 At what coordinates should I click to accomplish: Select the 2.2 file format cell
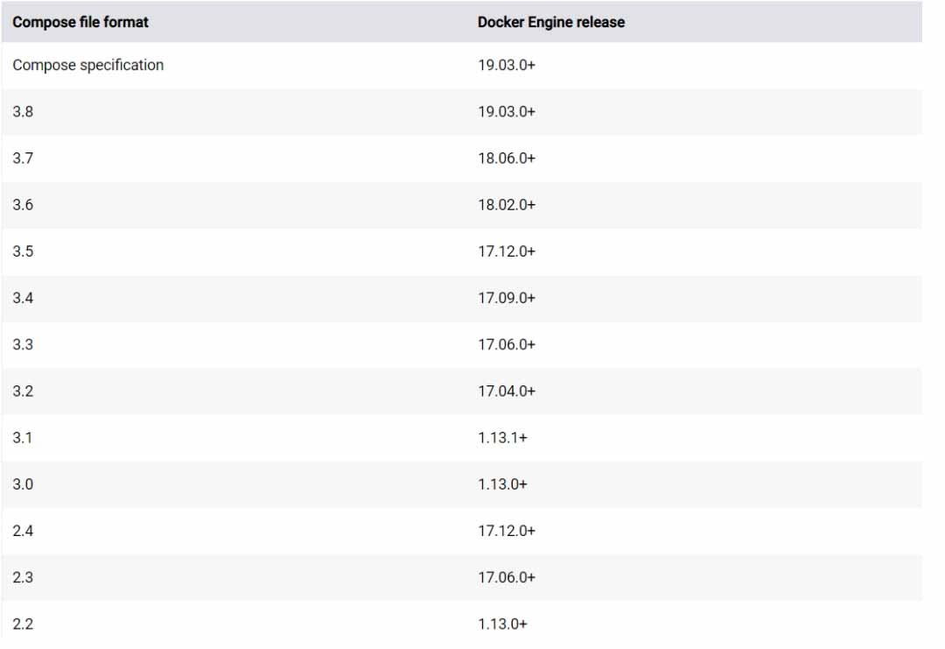tap(24, 624)
